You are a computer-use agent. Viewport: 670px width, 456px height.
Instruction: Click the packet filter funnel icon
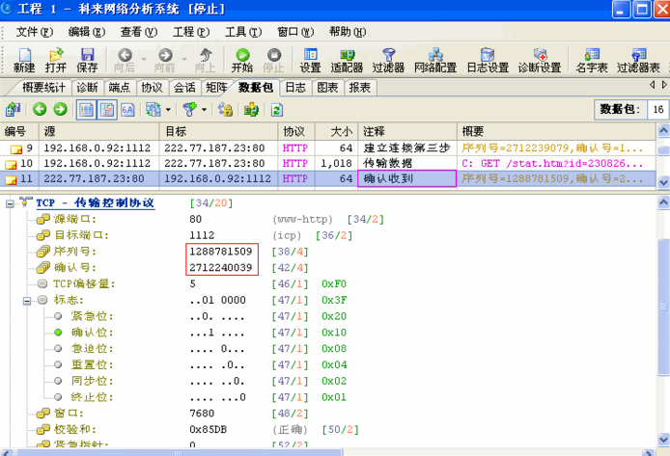coord(189,110)
